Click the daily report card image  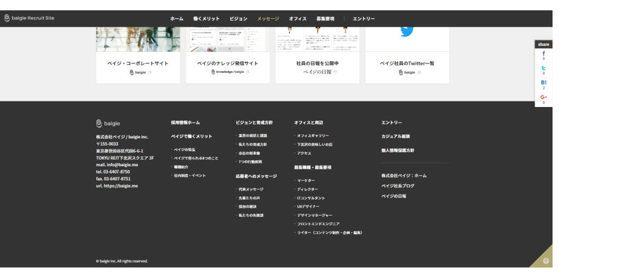317,39
